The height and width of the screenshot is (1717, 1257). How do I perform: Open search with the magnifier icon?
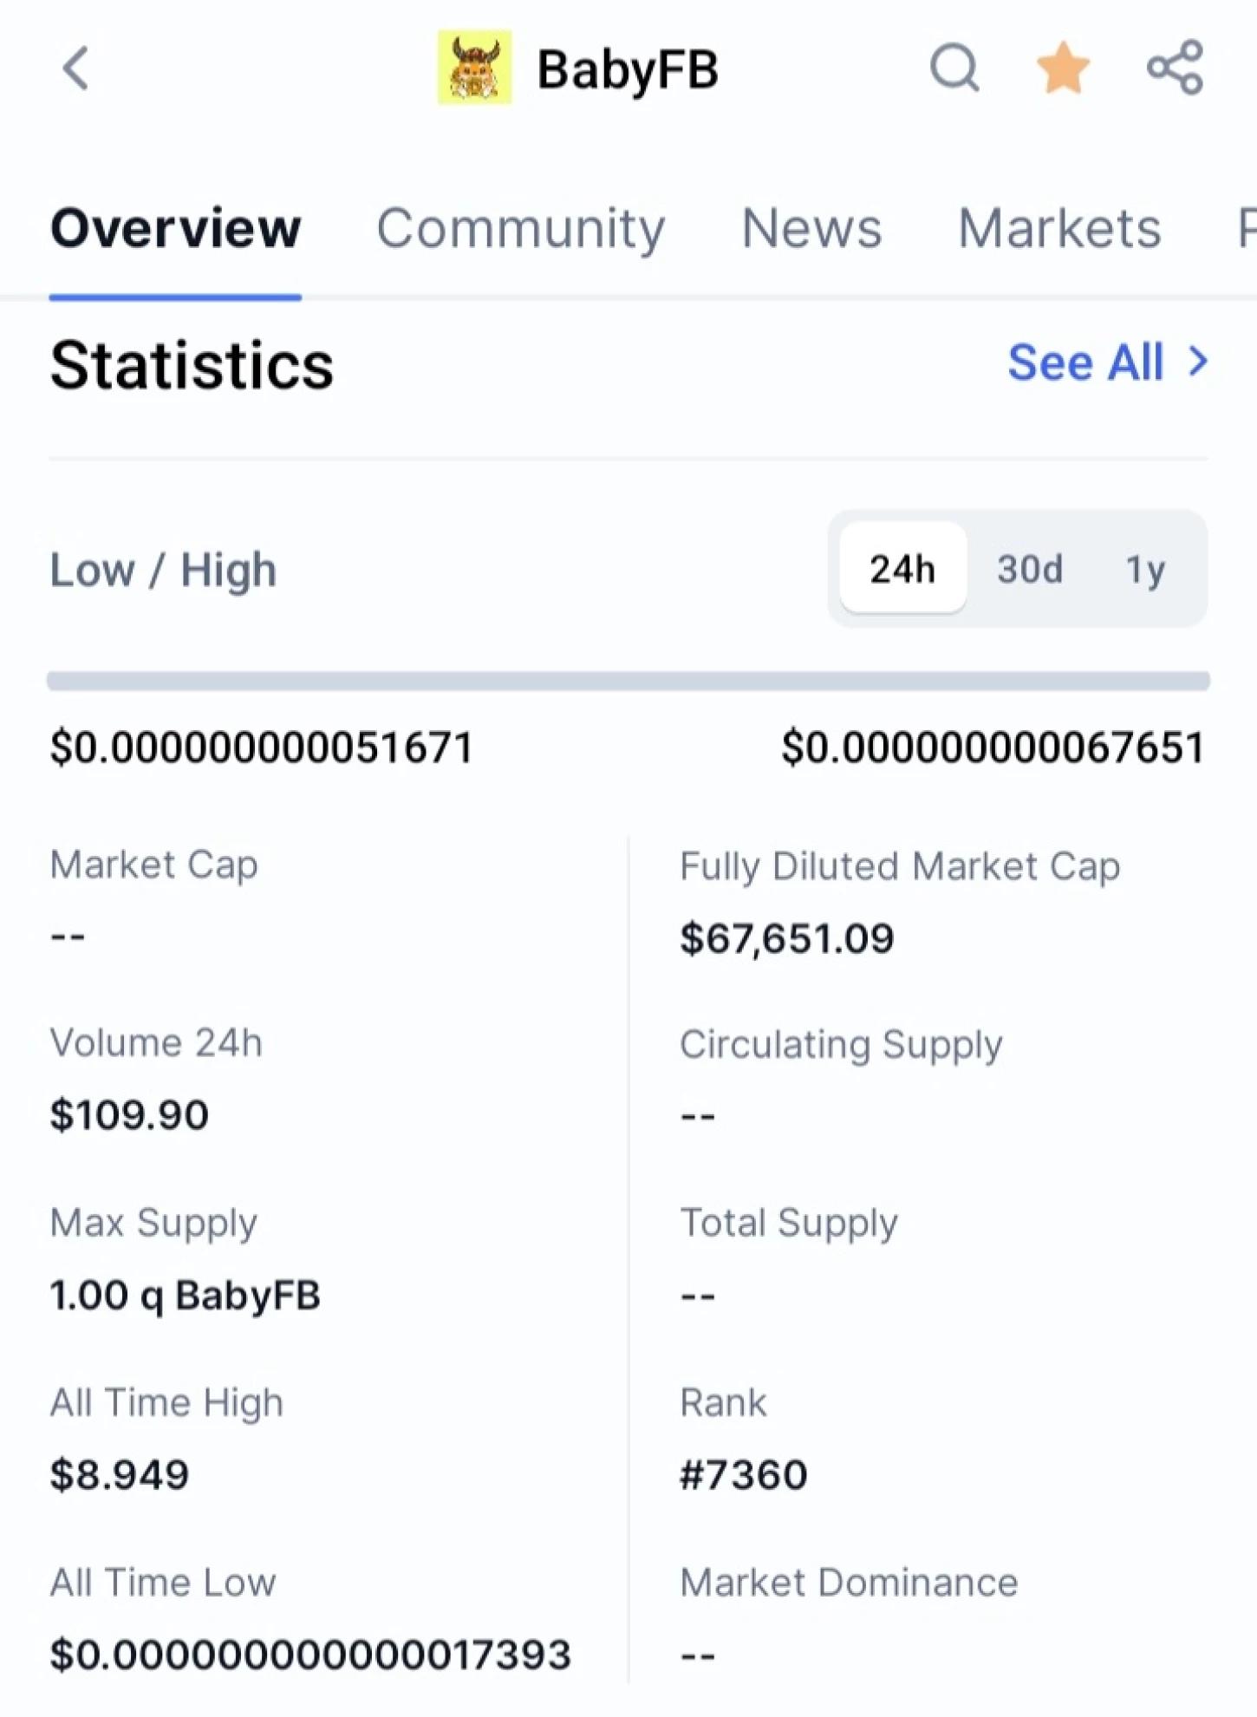(954, 68)
